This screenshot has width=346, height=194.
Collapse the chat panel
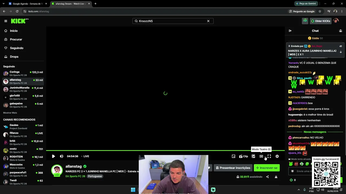pos(290,31)
